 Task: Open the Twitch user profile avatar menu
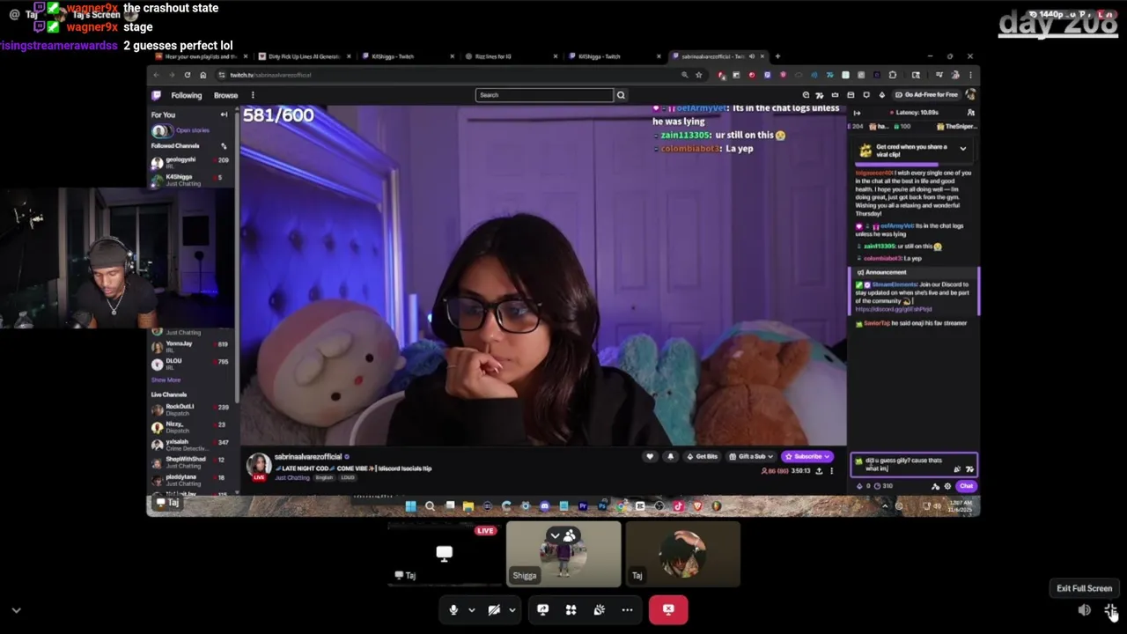click(x=970, y=95)
